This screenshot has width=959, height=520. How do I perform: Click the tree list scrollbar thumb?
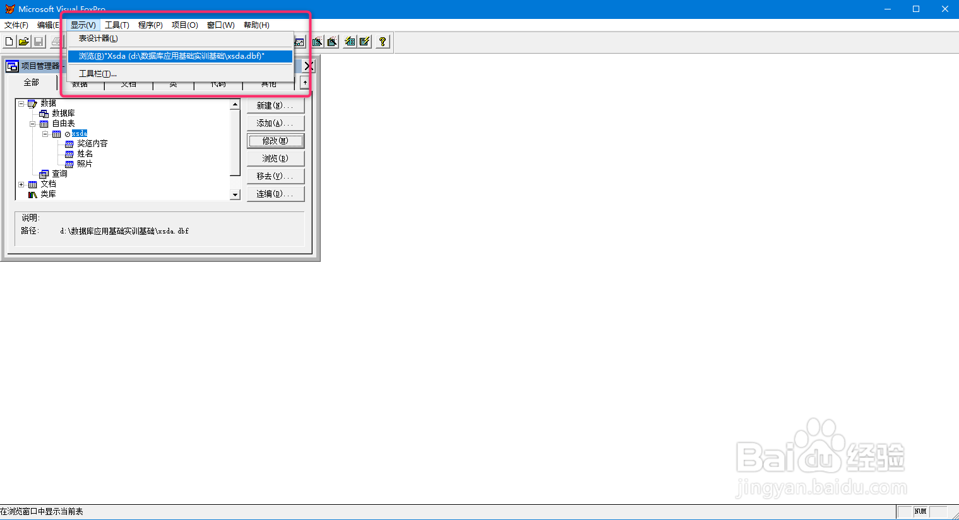(235, 142)
